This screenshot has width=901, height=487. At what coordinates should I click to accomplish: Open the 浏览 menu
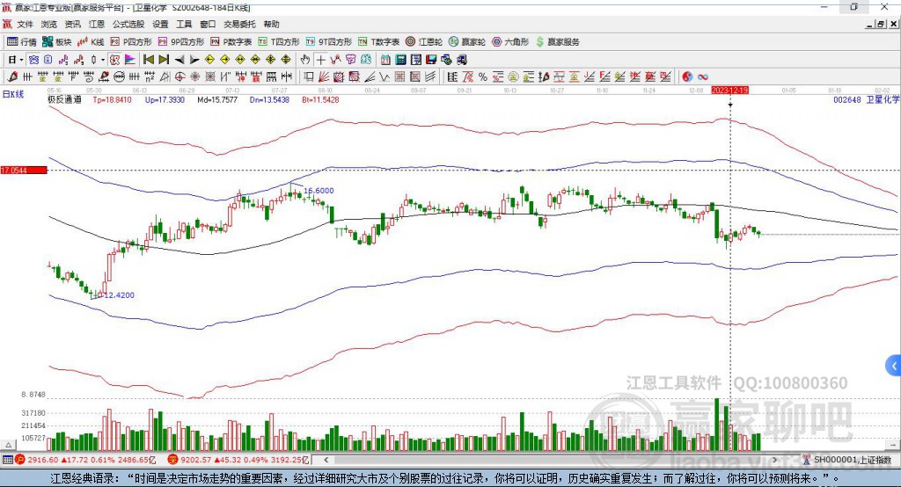pos(49,24)
